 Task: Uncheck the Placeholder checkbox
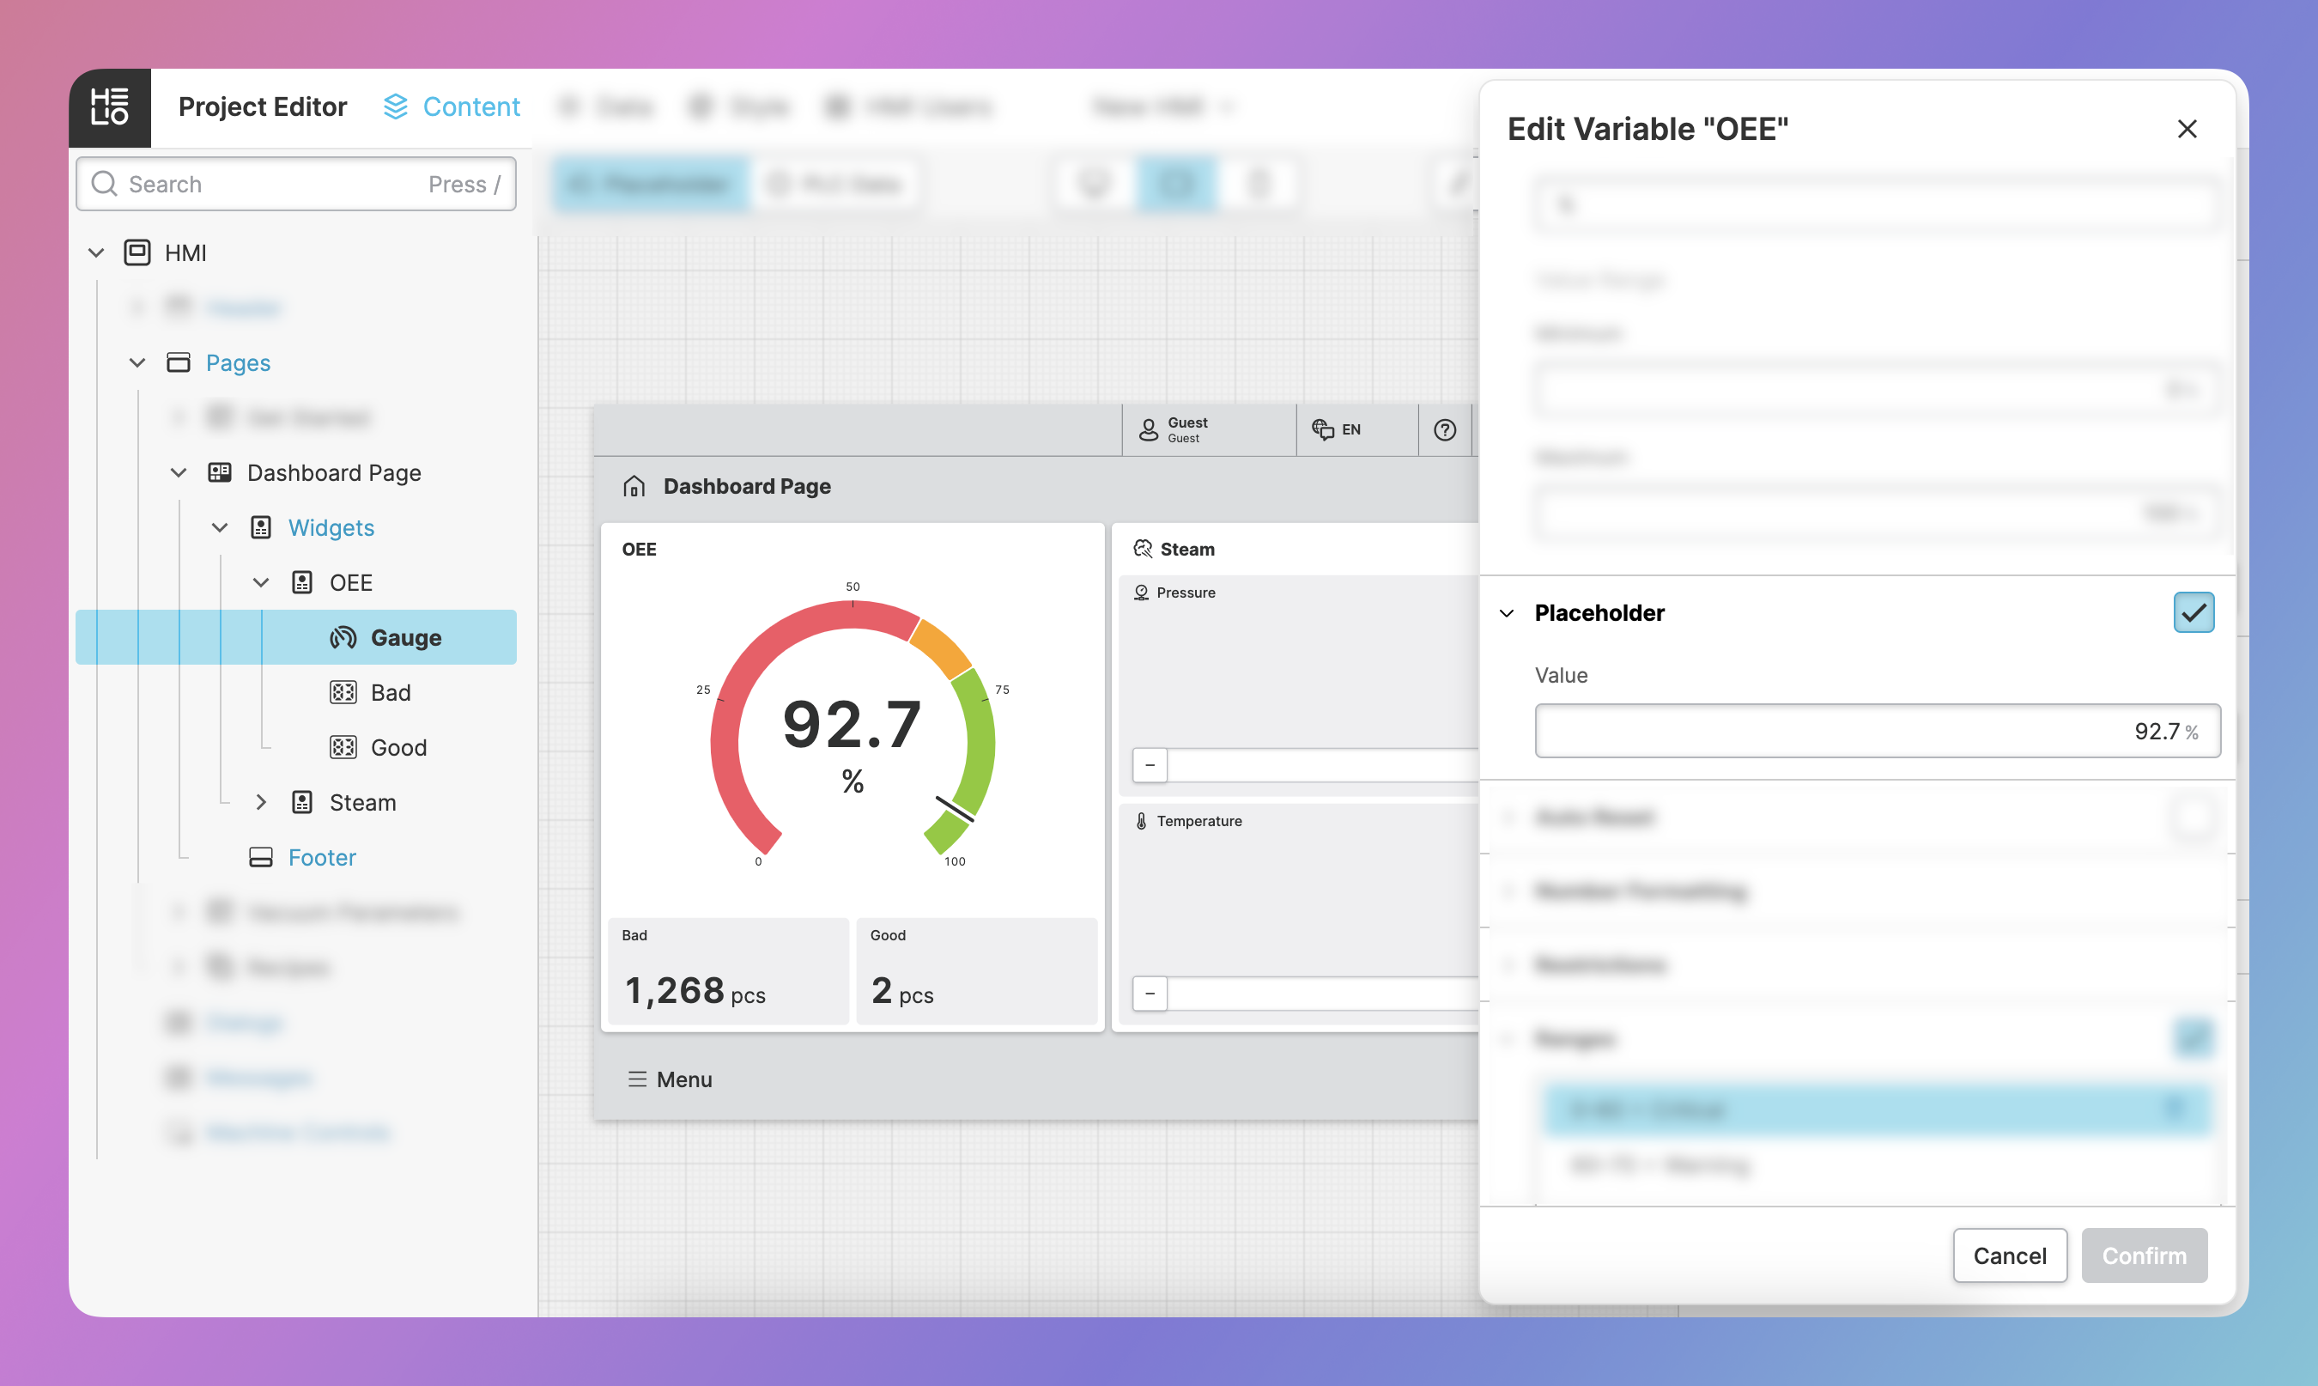coord(2193,612)
